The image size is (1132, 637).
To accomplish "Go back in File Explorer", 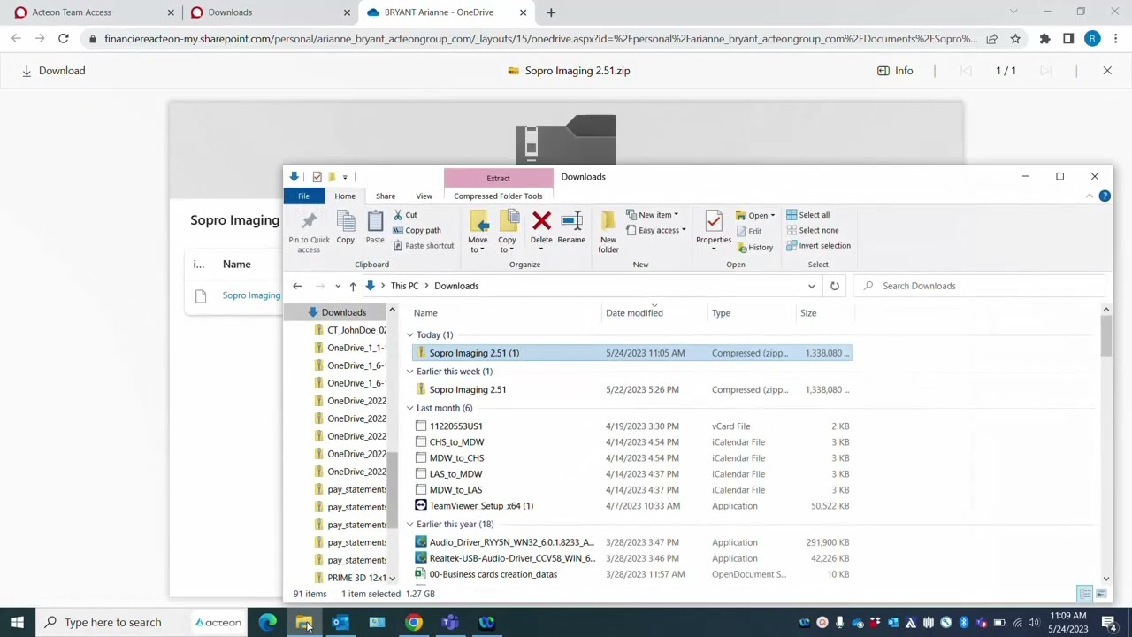I will click(x=297, y=286).
